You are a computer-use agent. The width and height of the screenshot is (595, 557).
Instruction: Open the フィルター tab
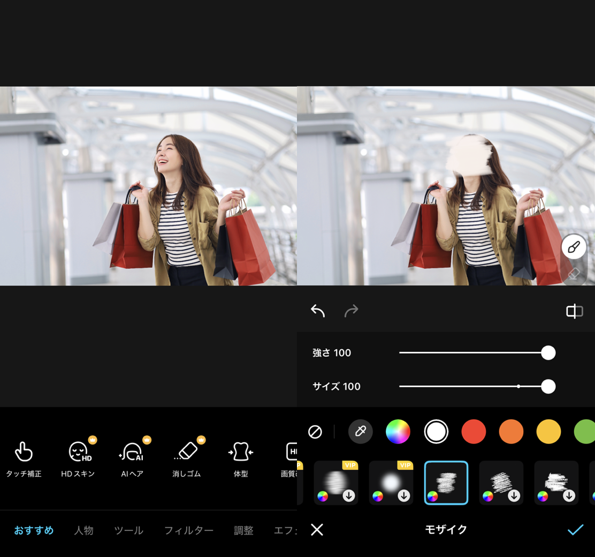[188, 530]
